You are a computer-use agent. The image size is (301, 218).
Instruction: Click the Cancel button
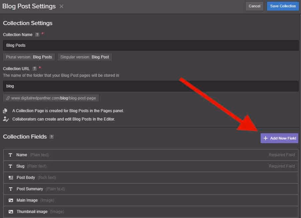(254, 6)
